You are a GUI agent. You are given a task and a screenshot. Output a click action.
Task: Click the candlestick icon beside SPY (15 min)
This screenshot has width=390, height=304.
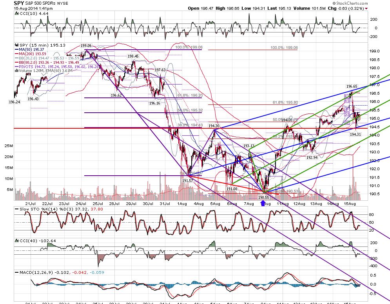(x=17, y=45)
